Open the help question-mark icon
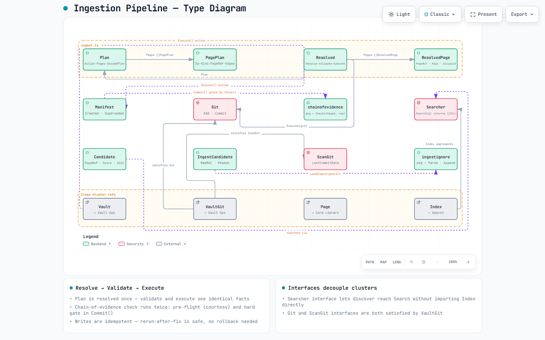 pyautogui.click(x=424, y=262)
